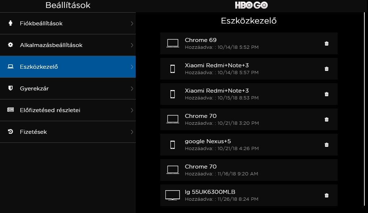Viewport: 368px width, 213px height.
Task: Click the newspaper icon for Előfizetésed részletei
Action: coord(10,110)
